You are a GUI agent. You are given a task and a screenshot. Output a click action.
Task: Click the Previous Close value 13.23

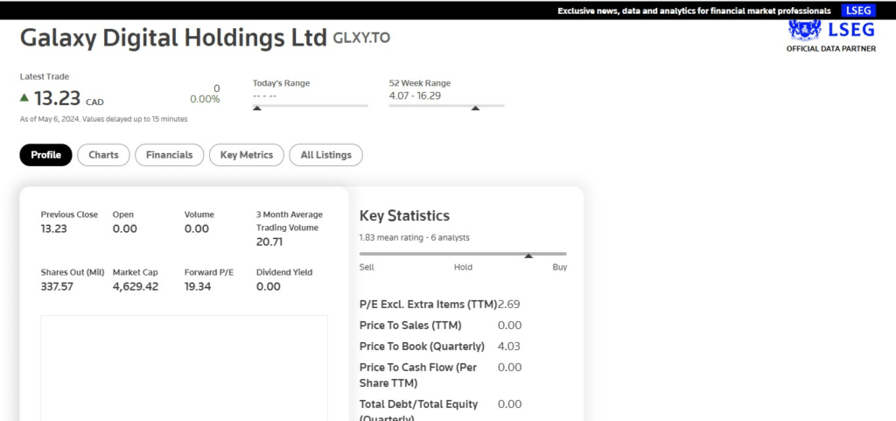click(x=53, y=229)
